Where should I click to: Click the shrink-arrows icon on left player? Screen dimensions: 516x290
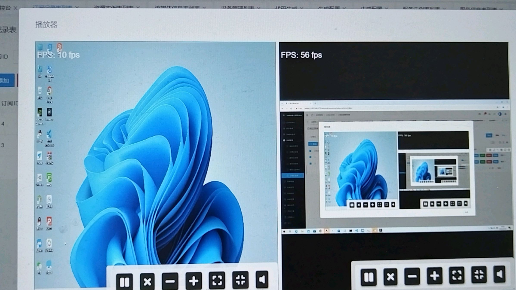(240, 280)
